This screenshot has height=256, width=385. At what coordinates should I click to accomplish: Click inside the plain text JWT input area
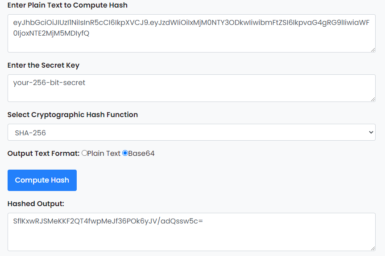click(191, 42)
